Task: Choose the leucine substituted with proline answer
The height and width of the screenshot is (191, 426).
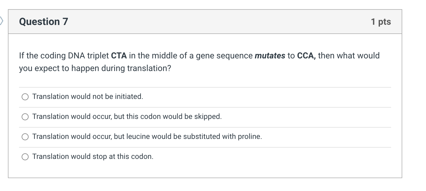Action: (25, 137)
